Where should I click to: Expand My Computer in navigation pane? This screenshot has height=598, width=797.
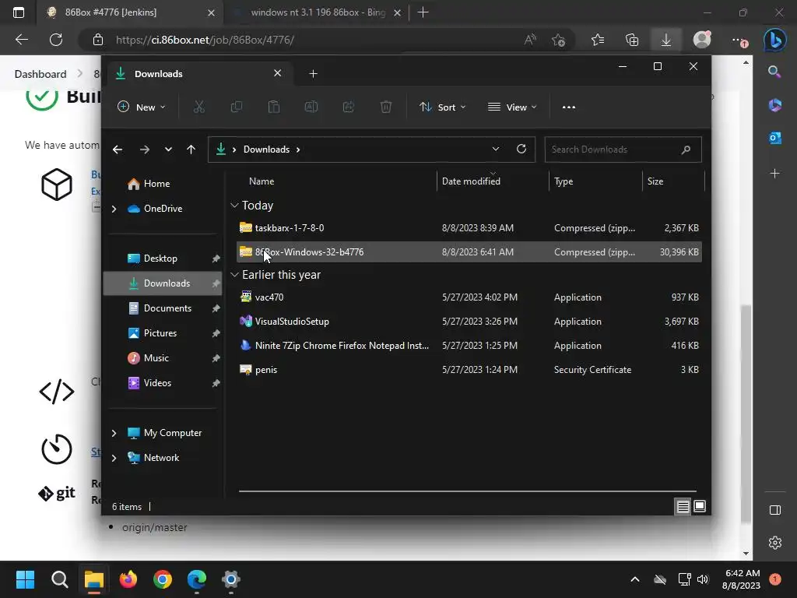point(114,433)
